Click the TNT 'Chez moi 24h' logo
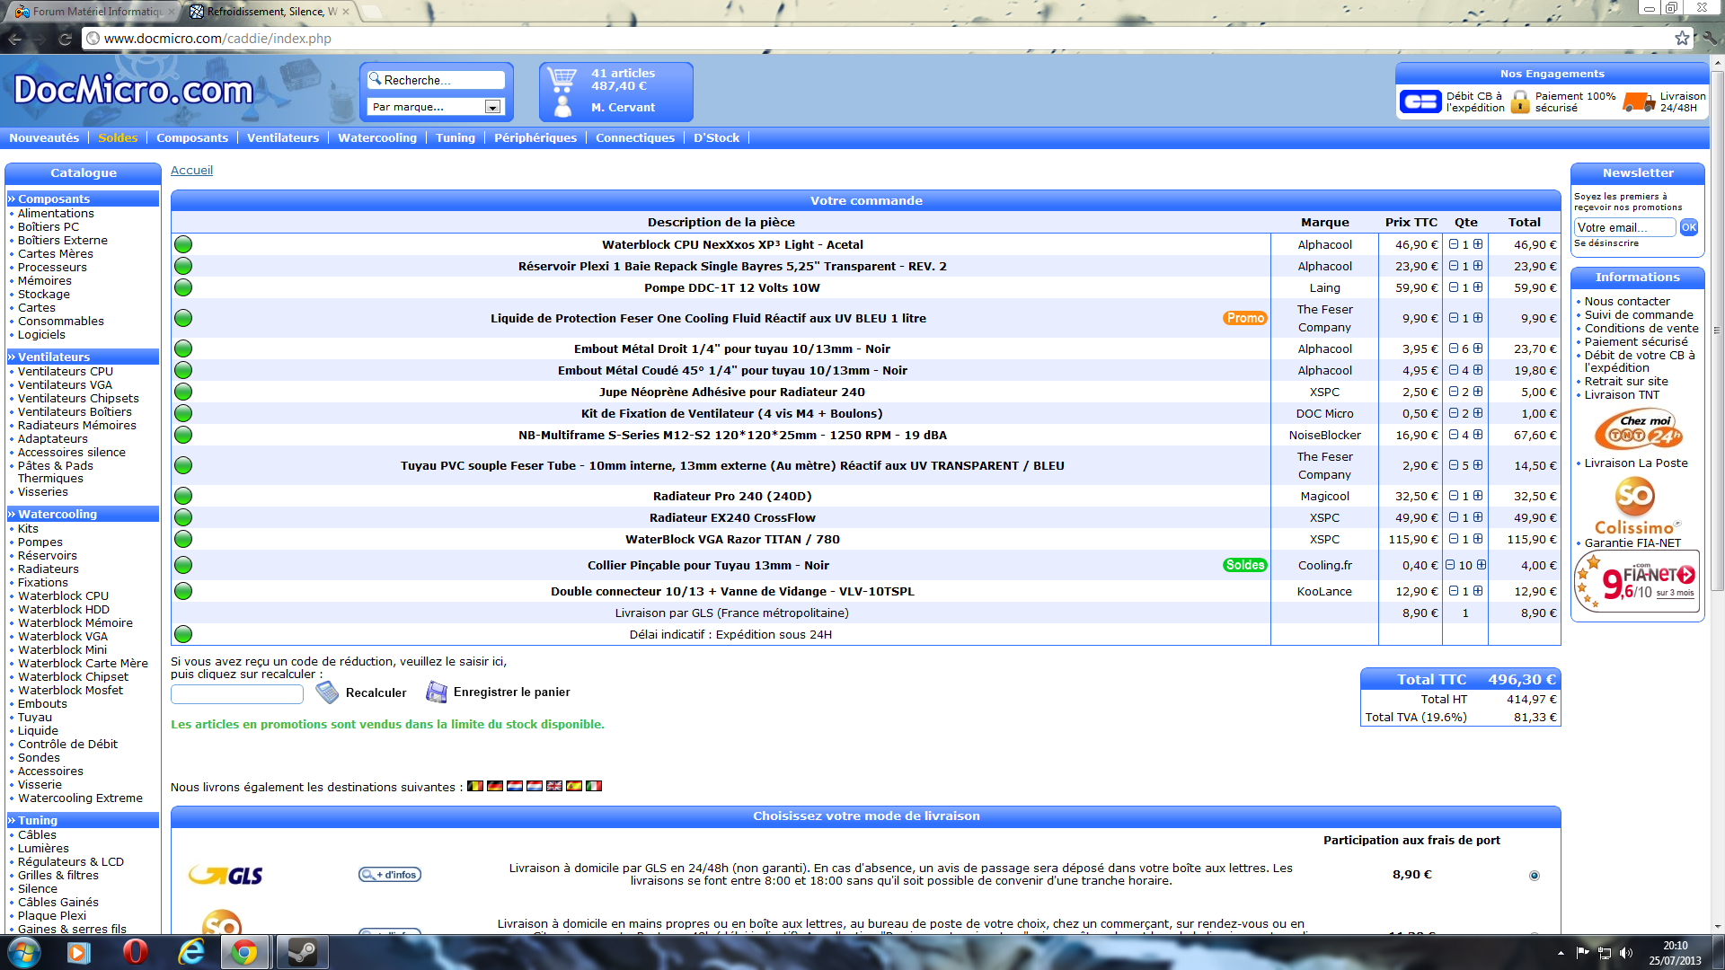Screen dimensions: 1725x970 pos(1635,429)
